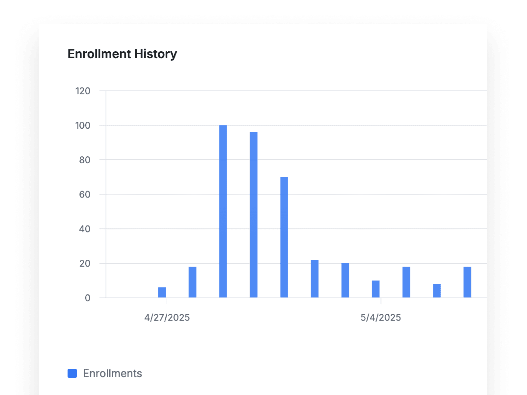Select the bar with 8 enrollments near 5/4/2025

(436, 290)
